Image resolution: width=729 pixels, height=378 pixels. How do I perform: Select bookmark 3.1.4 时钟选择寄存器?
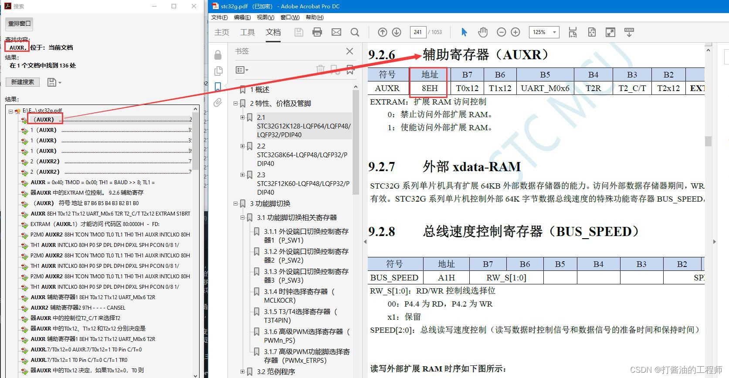[300, 296]
